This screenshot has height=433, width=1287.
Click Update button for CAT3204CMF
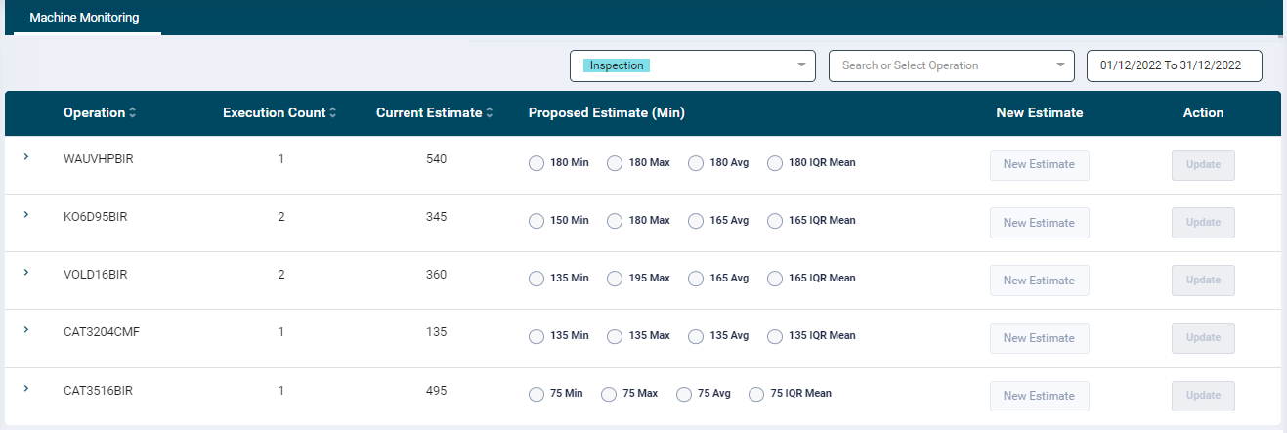click(x=1203, y=338)
